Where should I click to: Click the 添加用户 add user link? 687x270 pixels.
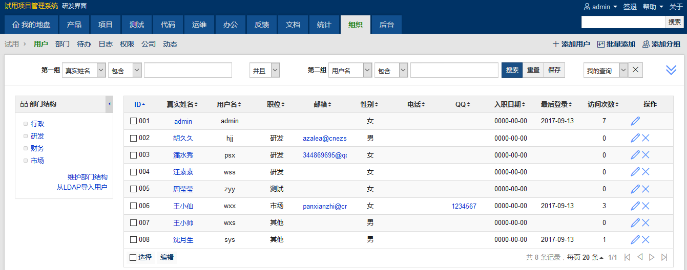click(x=571, y=44)
